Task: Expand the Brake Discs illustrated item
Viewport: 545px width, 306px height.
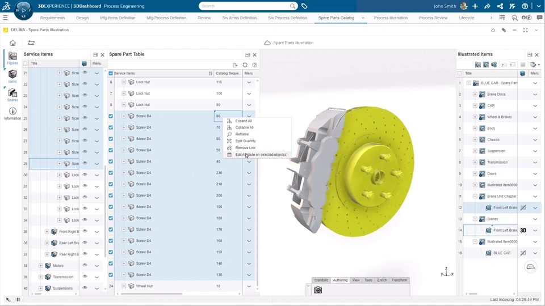Action: pyautogui.click(x=475, y=95)
